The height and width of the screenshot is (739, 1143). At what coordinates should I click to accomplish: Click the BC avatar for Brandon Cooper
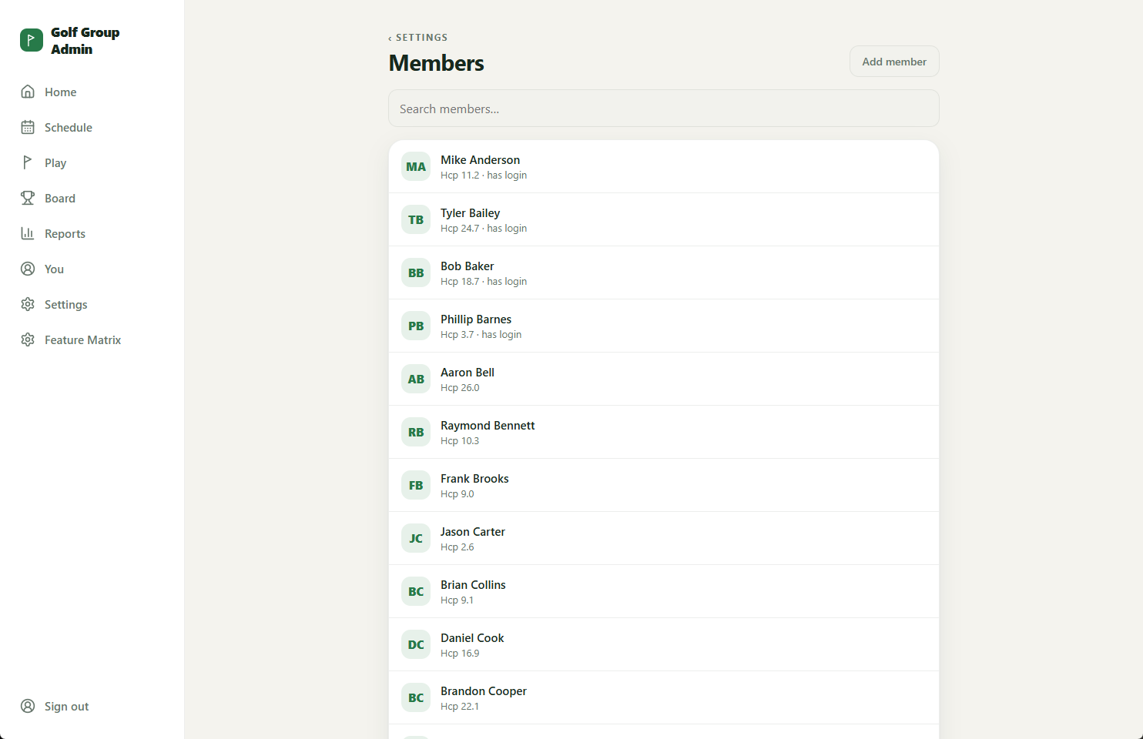coord(416,697)
